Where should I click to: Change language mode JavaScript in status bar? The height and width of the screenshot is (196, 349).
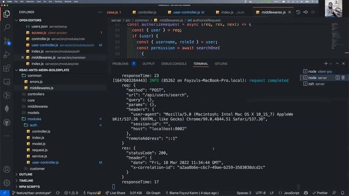pos(291,193)
